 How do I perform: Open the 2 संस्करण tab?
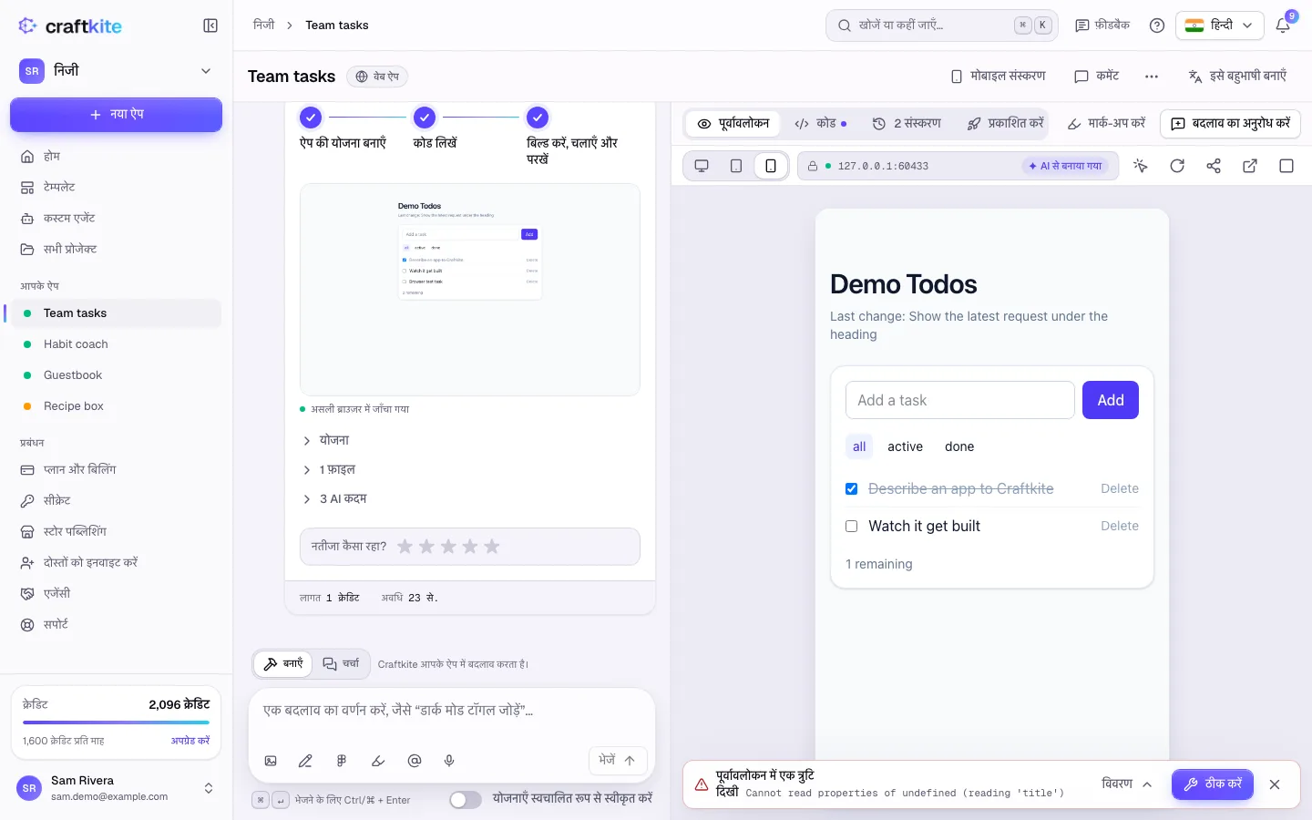click(x=907, y=123)
